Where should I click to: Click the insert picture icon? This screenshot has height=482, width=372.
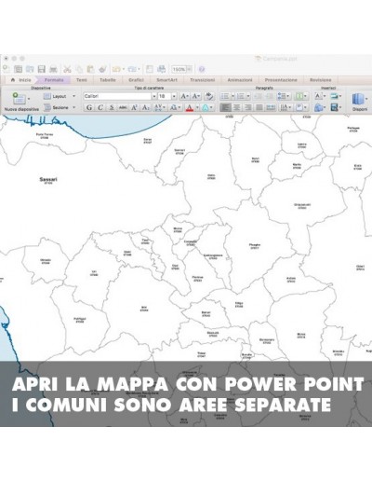click(336, 96)
